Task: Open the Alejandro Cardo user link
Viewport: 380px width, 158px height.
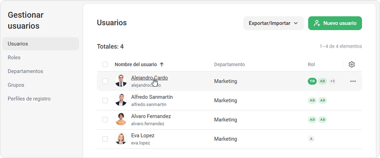Action: [149, 78]
